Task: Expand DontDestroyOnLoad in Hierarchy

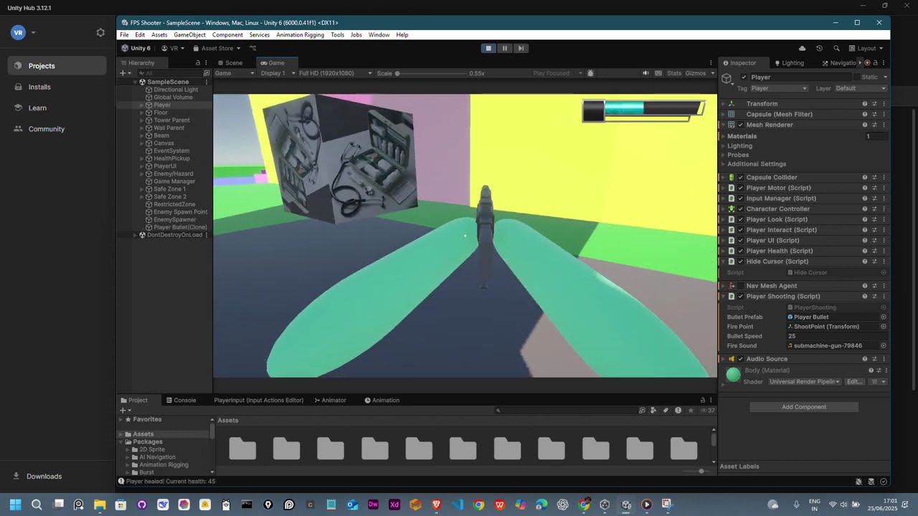Action: point(134,235)
